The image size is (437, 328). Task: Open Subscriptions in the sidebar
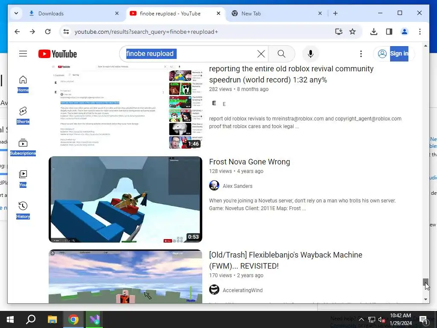[23, 147]
